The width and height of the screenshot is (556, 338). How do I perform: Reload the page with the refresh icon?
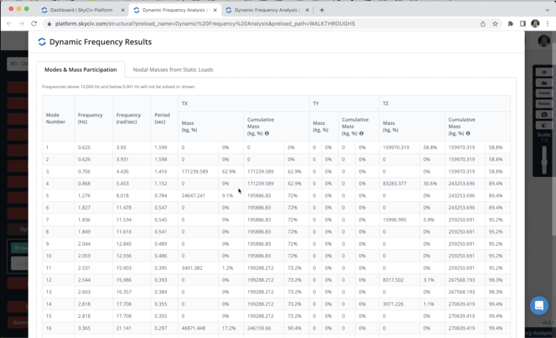(x=34, y=24)
